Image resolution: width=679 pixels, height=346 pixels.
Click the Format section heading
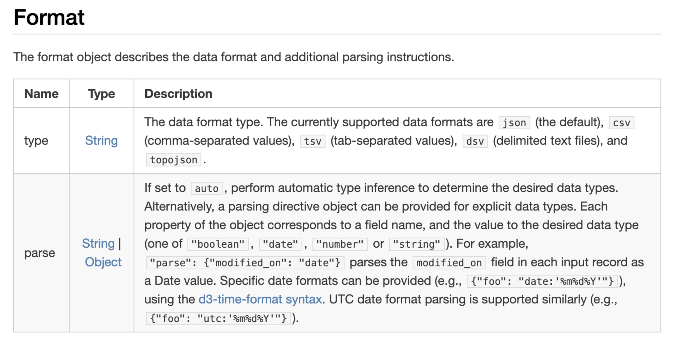[49, 17]
